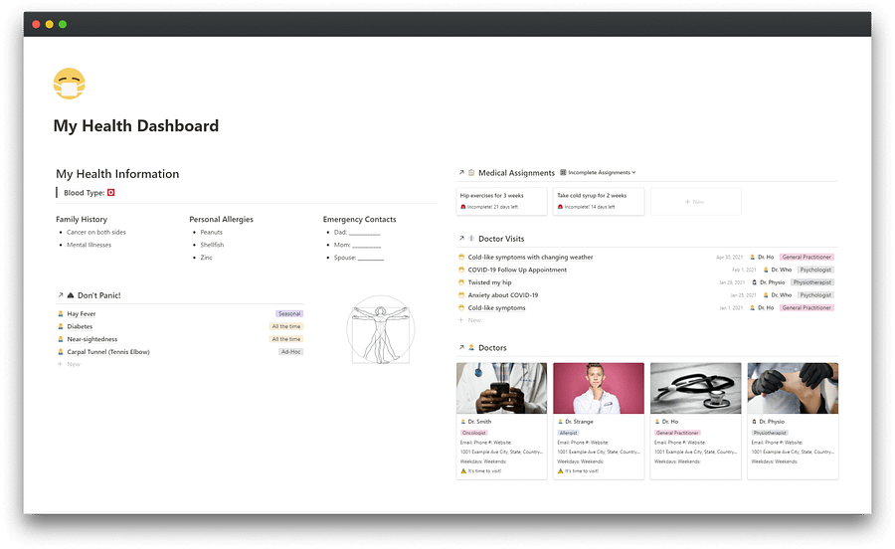
Task: Click the Emergency Contacts heading
Action: click(360, 219)
